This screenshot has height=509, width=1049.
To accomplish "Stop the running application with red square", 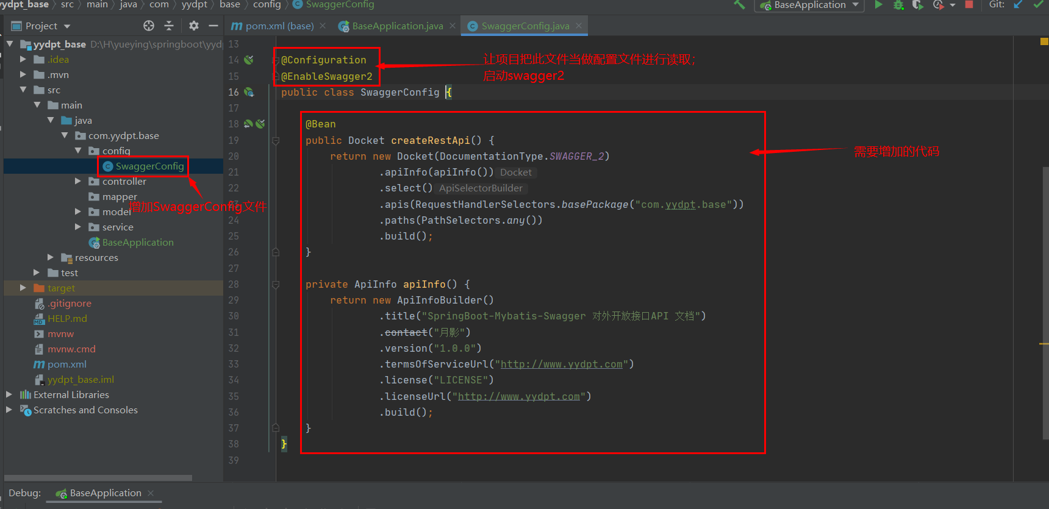I will pos(969,4).
